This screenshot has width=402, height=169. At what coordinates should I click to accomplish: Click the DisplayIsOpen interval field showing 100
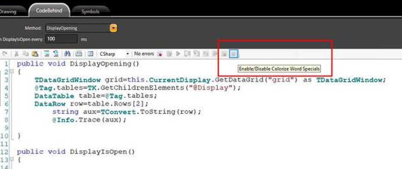[61, 39]
